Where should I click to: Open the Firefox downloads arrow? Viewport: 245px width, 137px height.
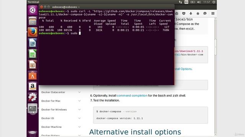click(x=191, y=14)
